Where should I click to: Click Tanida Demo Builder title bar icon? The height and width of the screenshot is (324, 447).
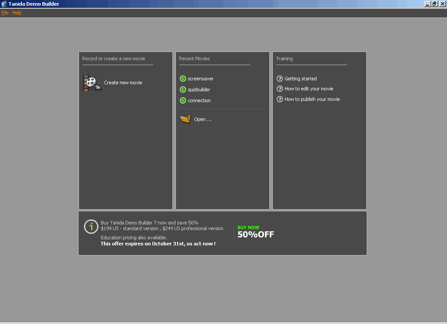point(4,3)
